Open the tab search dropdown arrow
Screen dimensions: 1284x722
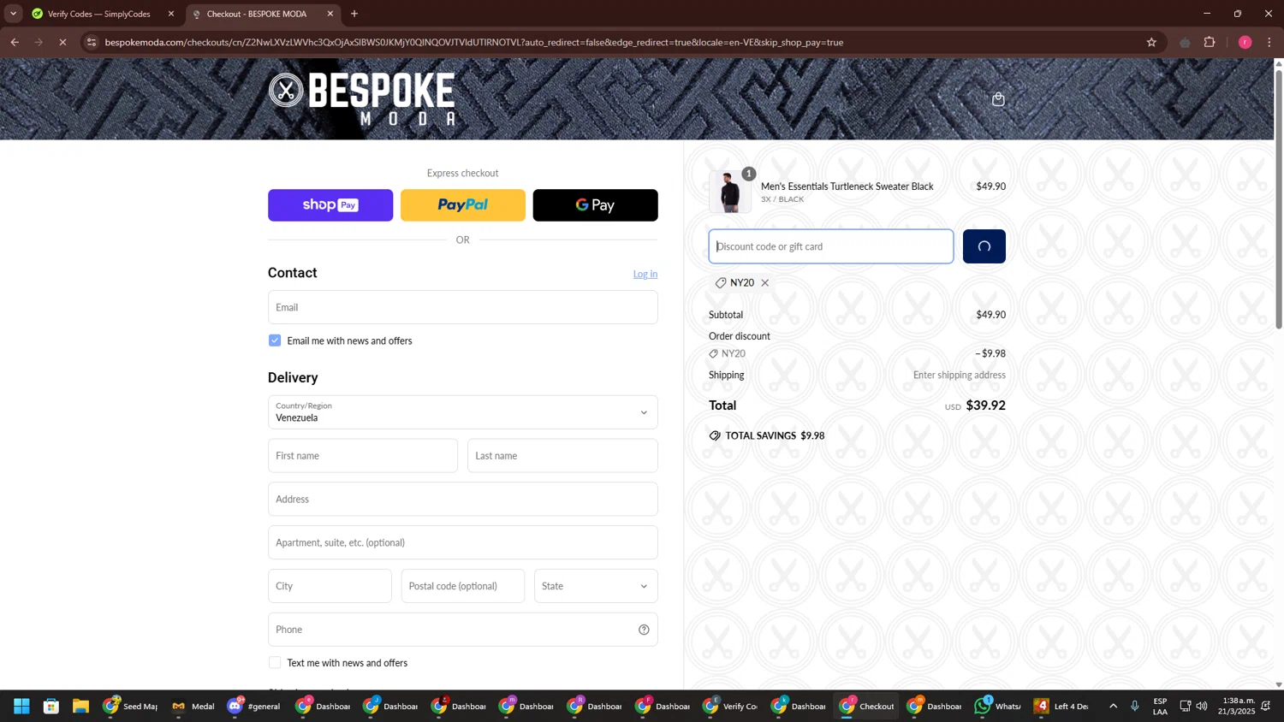click(x=13, y=14)
